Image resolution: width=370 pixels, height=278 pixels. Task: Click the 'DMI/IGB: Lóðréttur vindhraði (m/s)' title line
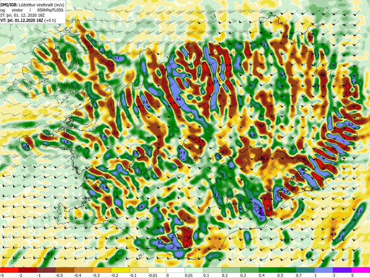point(32,4)
